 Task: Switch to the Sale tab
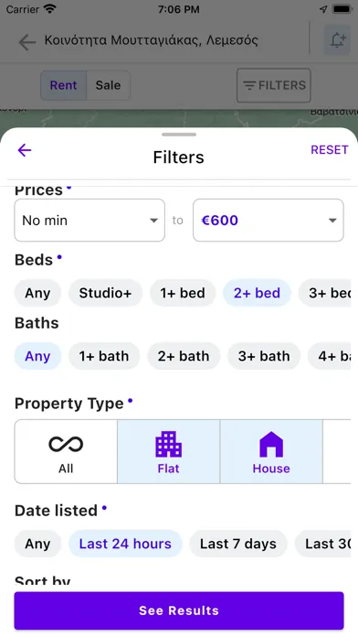coord(109,85)
